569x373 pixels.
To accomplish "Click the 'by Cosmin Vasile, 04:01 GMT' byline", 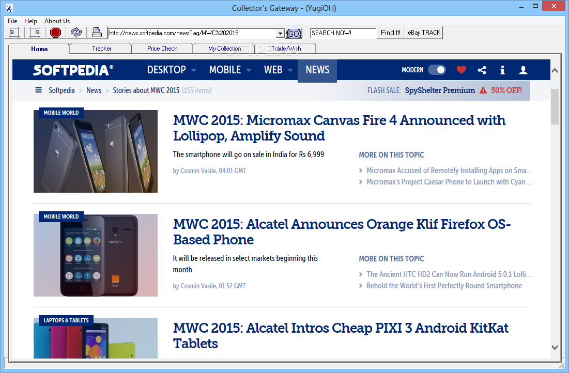I will (209, 170).
